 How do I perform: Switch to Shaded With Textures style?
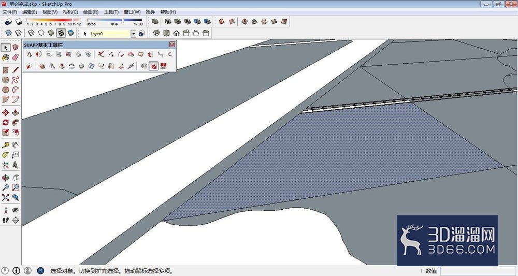click(61, 33)
